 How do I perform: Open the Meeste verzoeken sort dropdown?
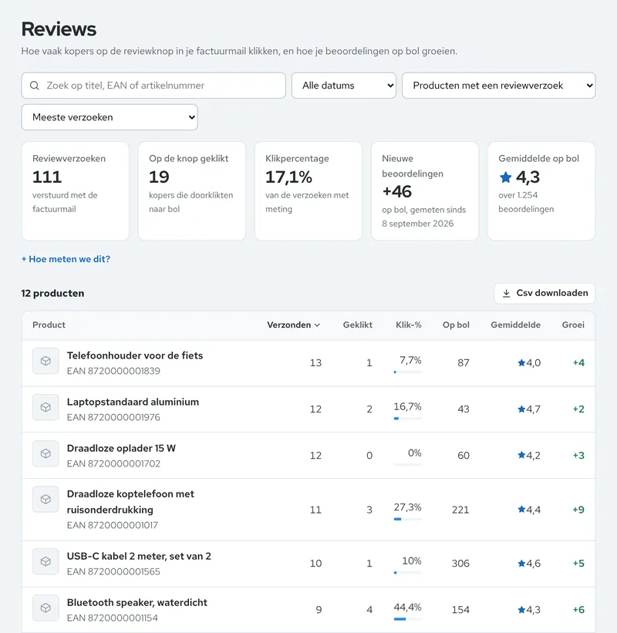click(110, 117)
